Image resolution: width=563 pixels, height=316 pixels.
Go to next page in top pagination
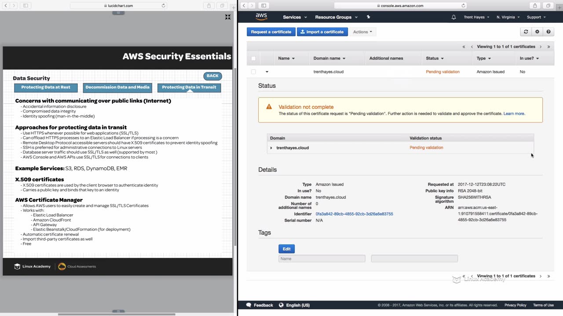tap(541, 47)
